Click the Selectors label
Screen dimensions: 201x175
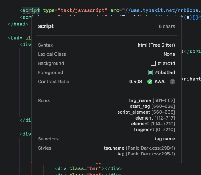coord(48,139)
